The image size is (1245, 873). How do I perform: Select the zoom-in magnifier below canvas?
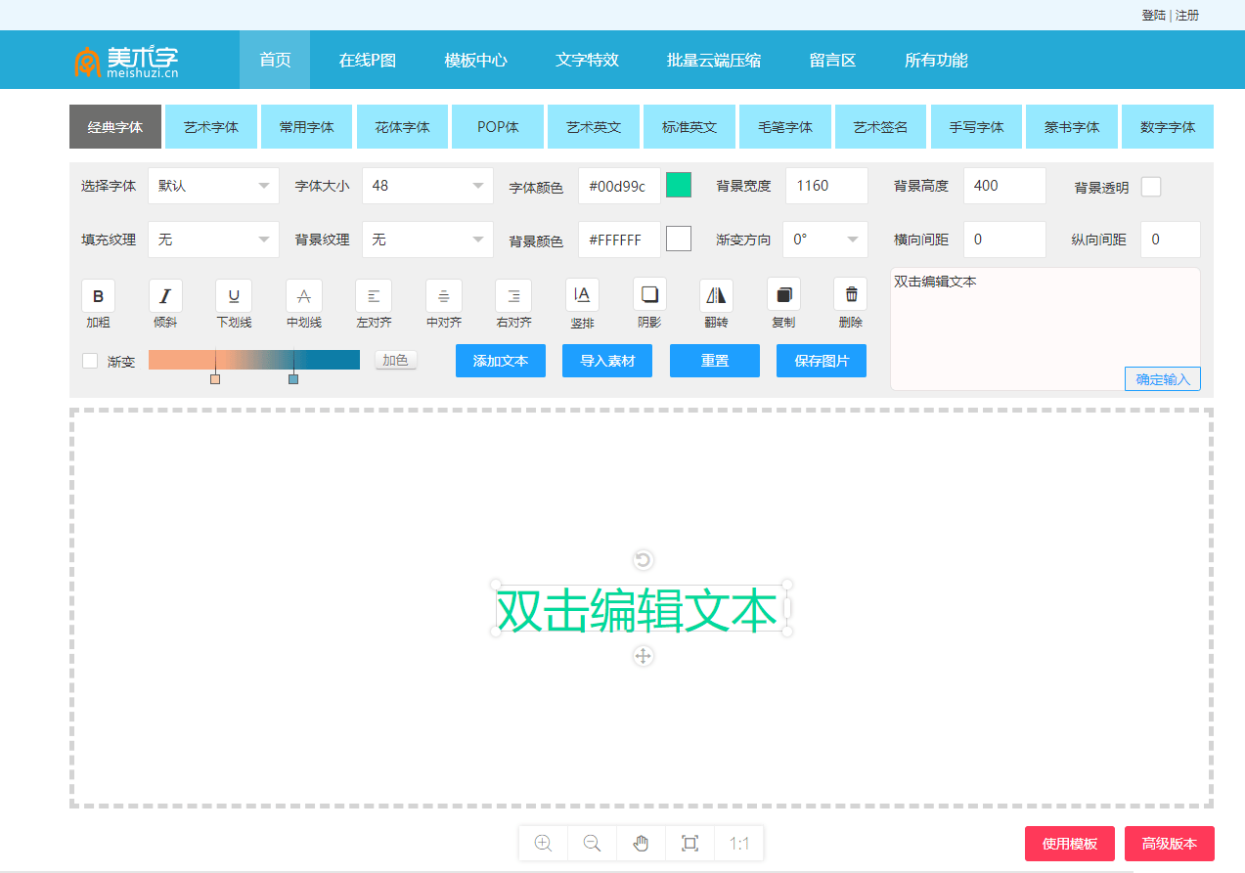coord(543,843)
